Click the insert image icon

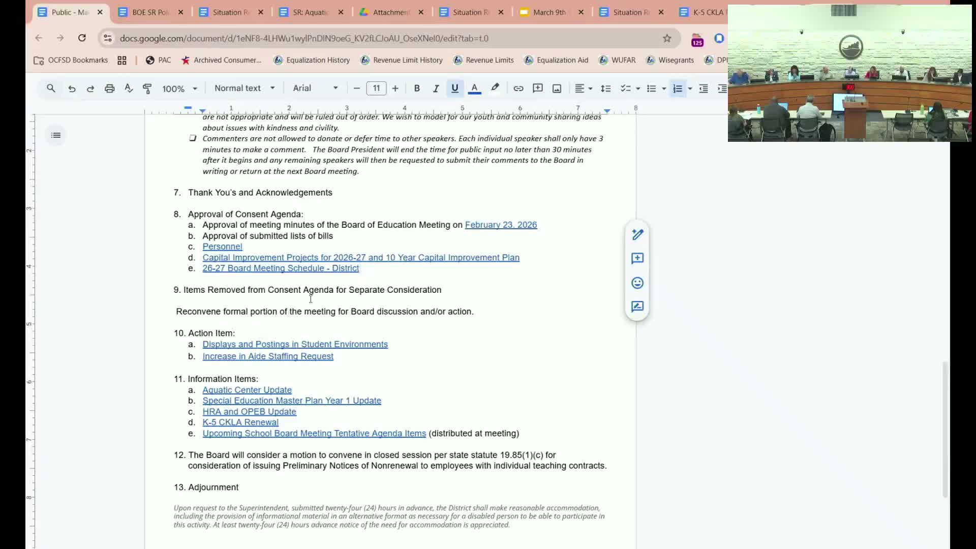point(557,88)
